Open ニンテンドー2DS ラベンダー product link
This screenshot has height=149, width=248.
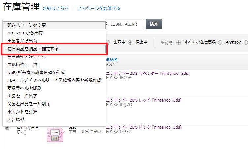[x=148, y=73]
